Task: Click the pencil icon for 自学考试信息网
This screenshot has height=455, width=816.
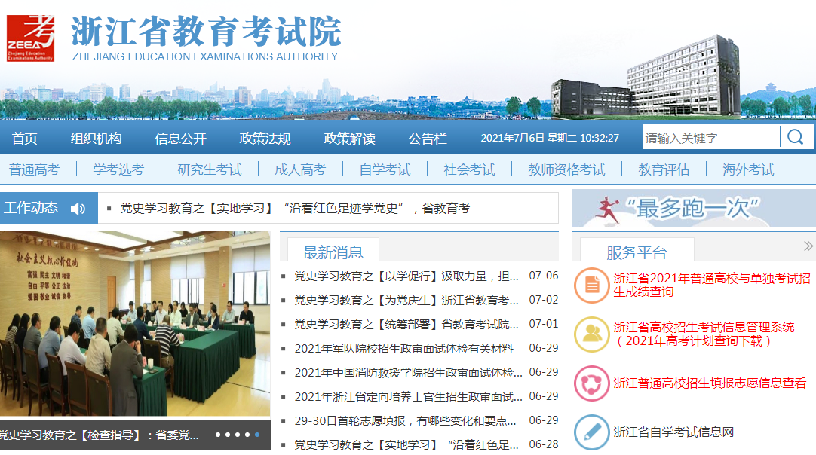Action: tap(594, 432)
